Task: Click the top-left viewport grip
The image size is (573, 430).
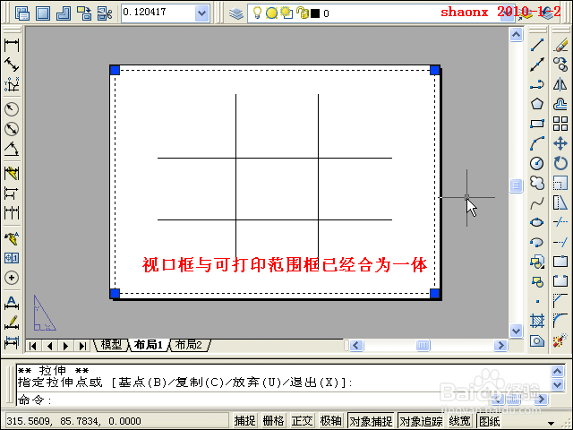Action: click(115, 70)
